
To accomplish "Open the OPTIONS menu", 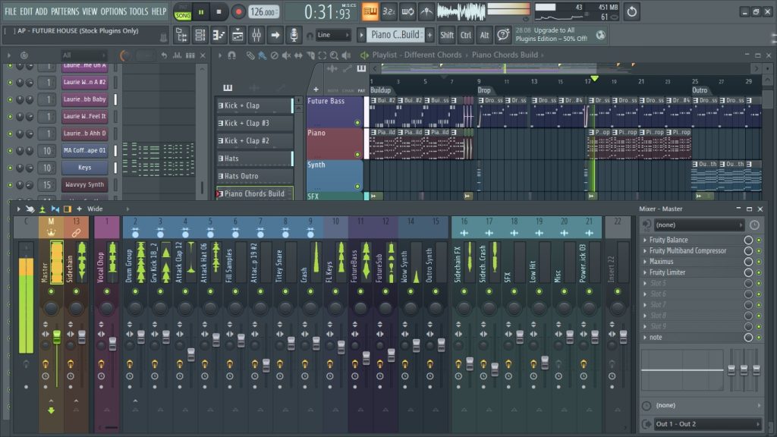I will pyautogui.click(x=114, y=11).
